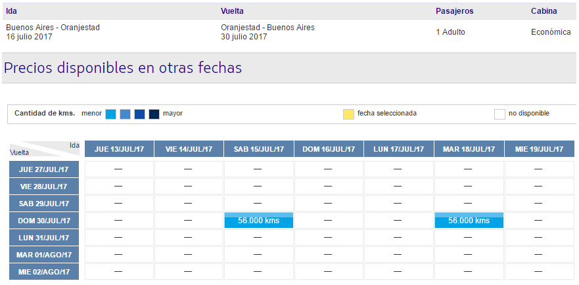Click the VIE 14/JUL/17 departure column header

[189, 149]
